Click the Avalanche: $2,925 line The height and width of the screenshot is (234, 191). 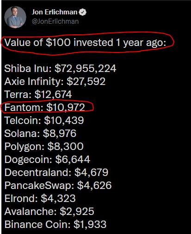(49, 211)
